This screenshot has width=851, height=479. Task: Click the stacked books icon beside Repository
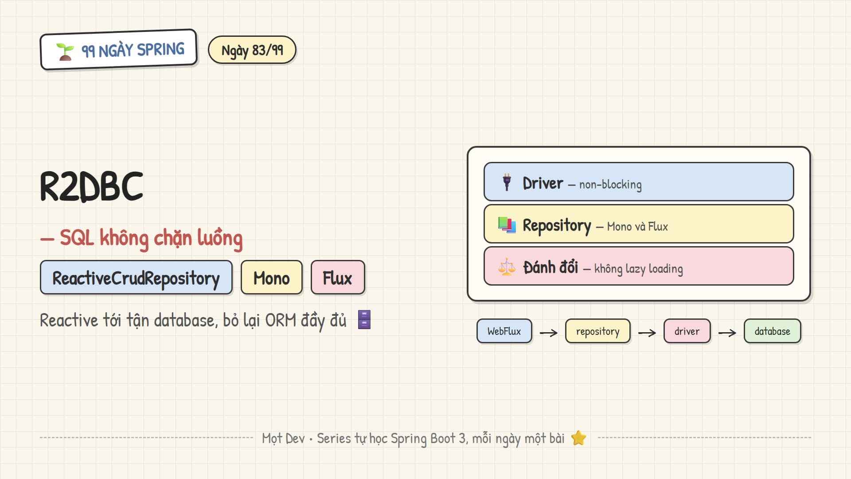point(507,224)
